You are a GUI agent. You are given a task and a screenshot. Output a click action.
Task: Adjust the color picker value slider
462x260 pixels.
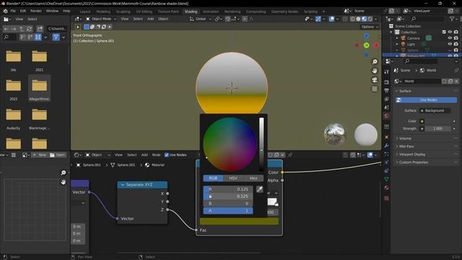(x=261, y=144)
